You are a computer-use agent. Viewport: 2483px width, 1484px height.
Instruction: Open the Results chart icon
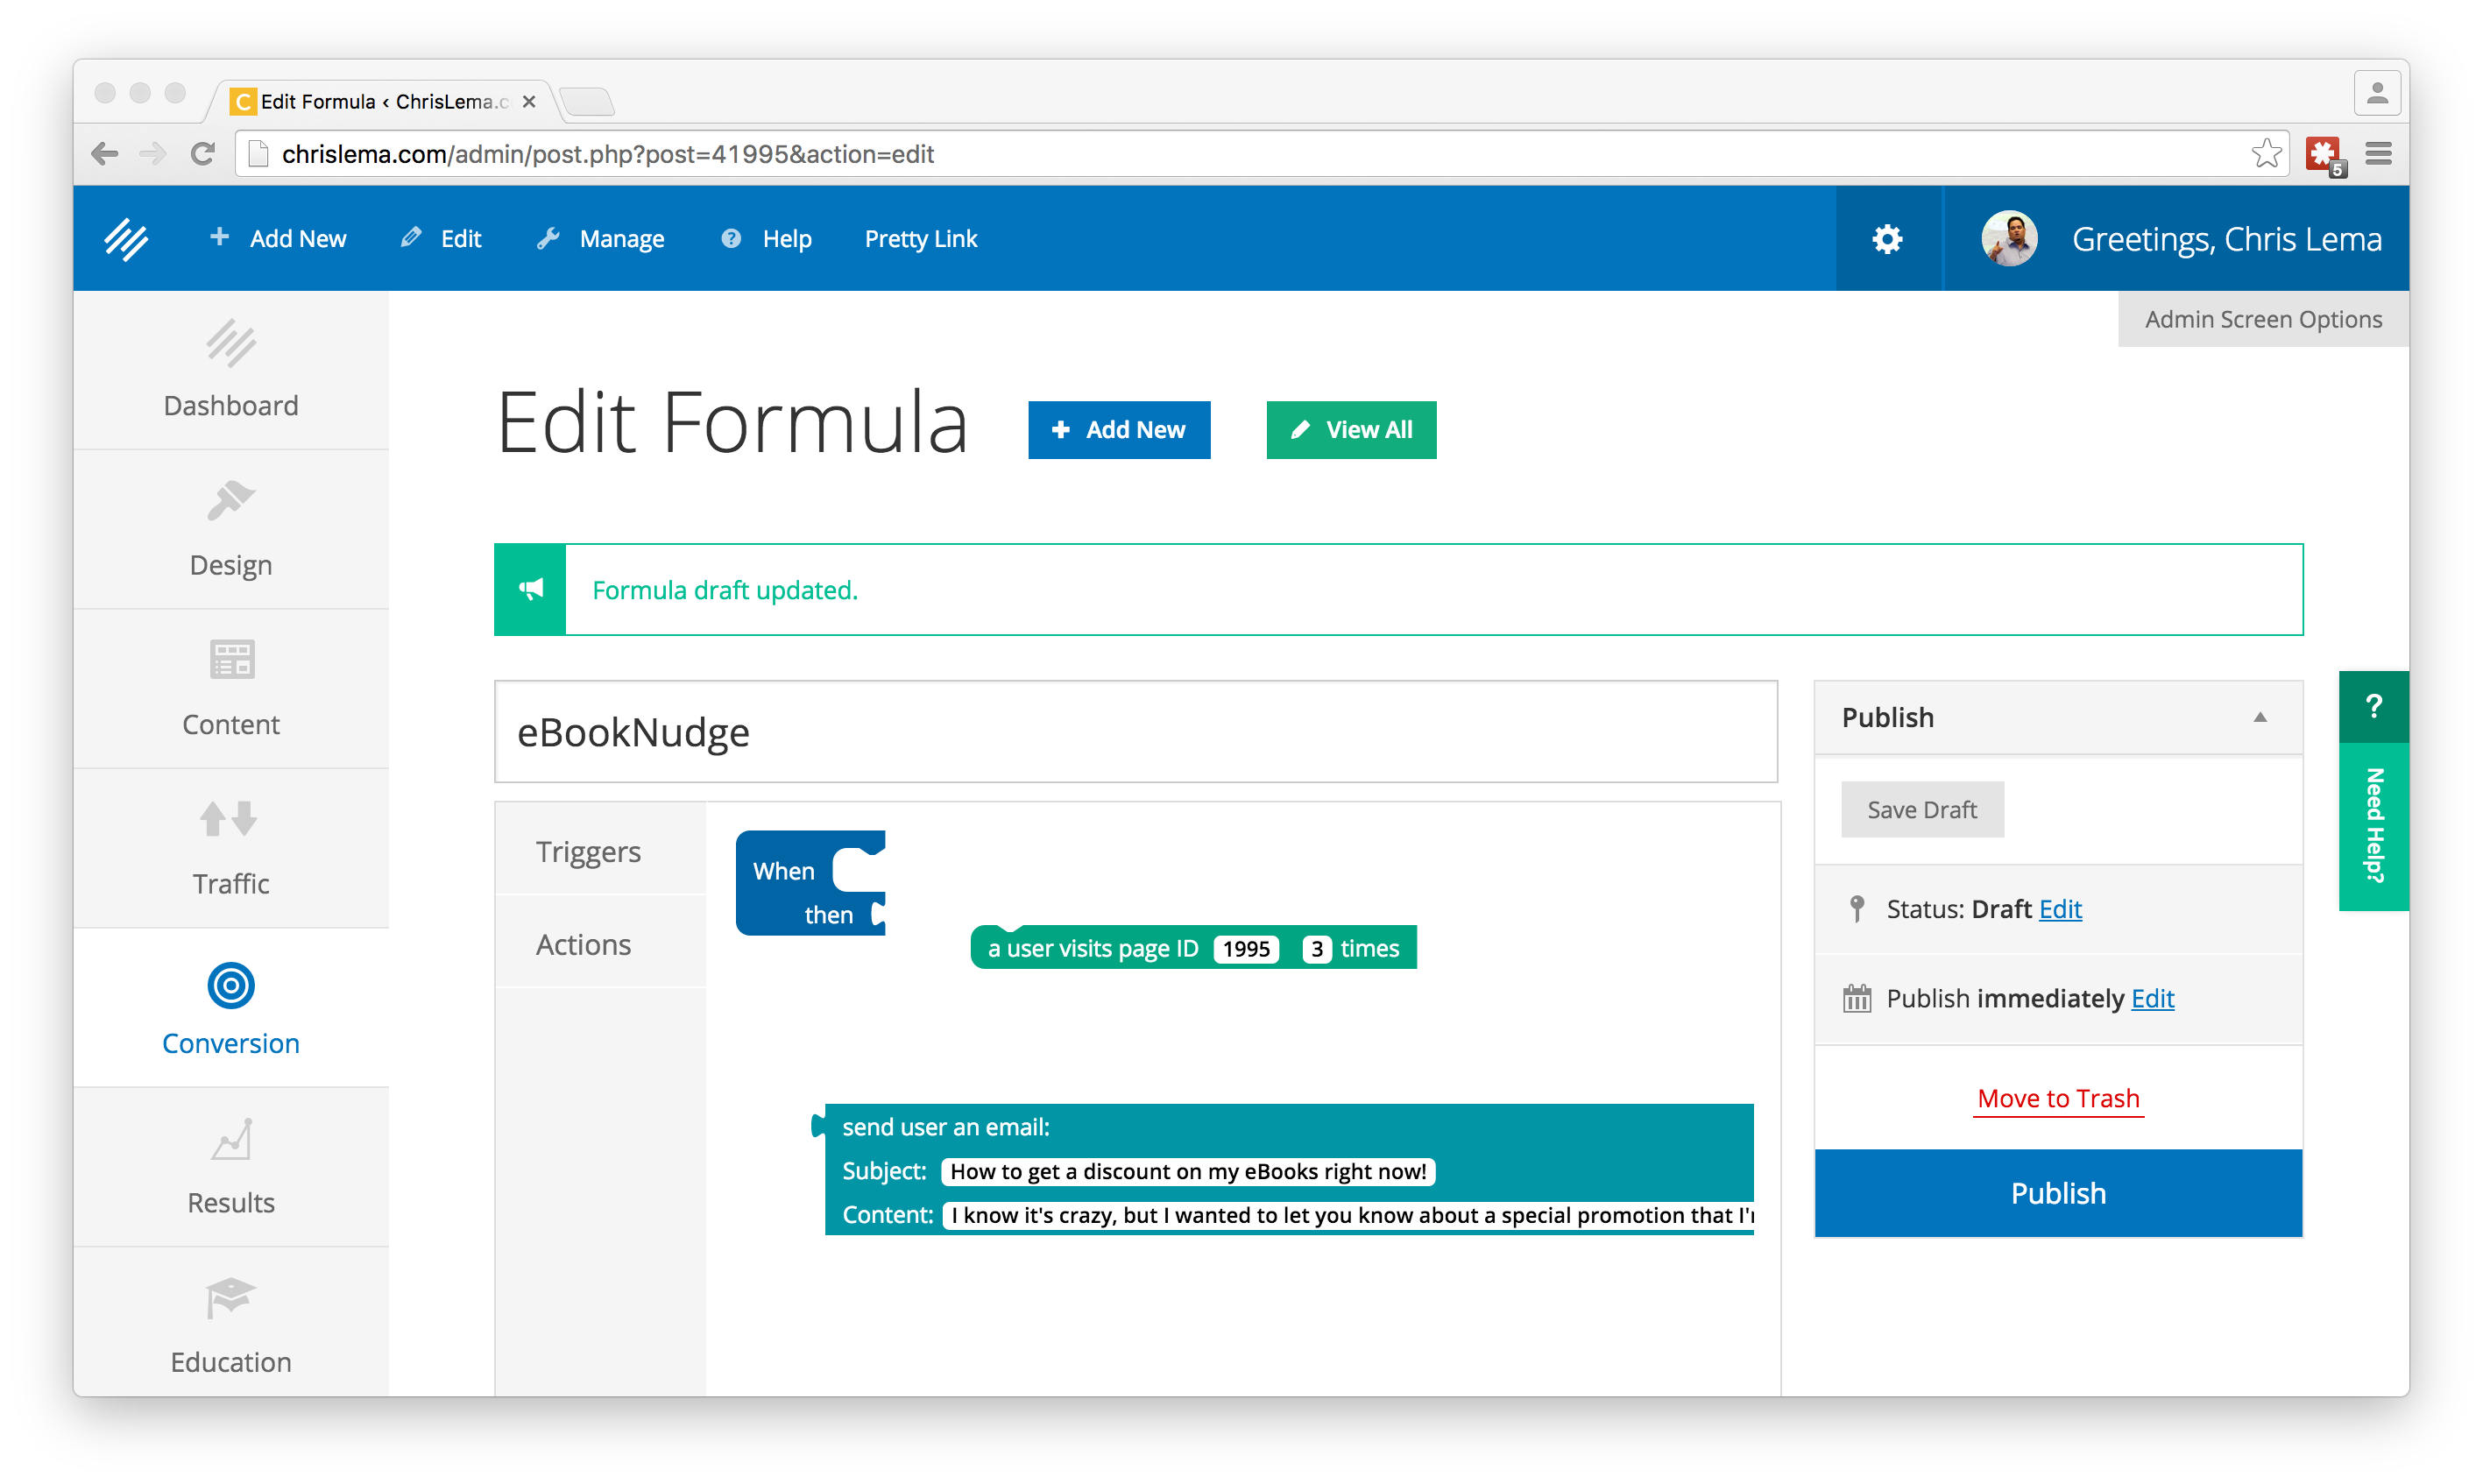coord(231,1140)
